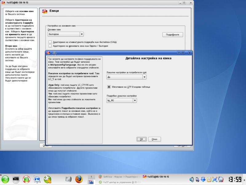Open the Klipper clipboard tray icon

click(x=209, y=179)
